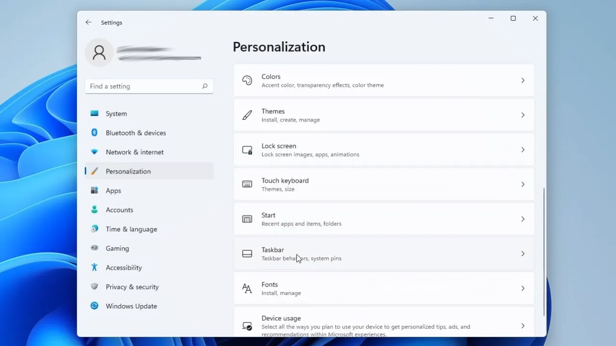The height and width of the screenshot is (346, 616).
Task: Click the back arrow to return
Action: 88,22
